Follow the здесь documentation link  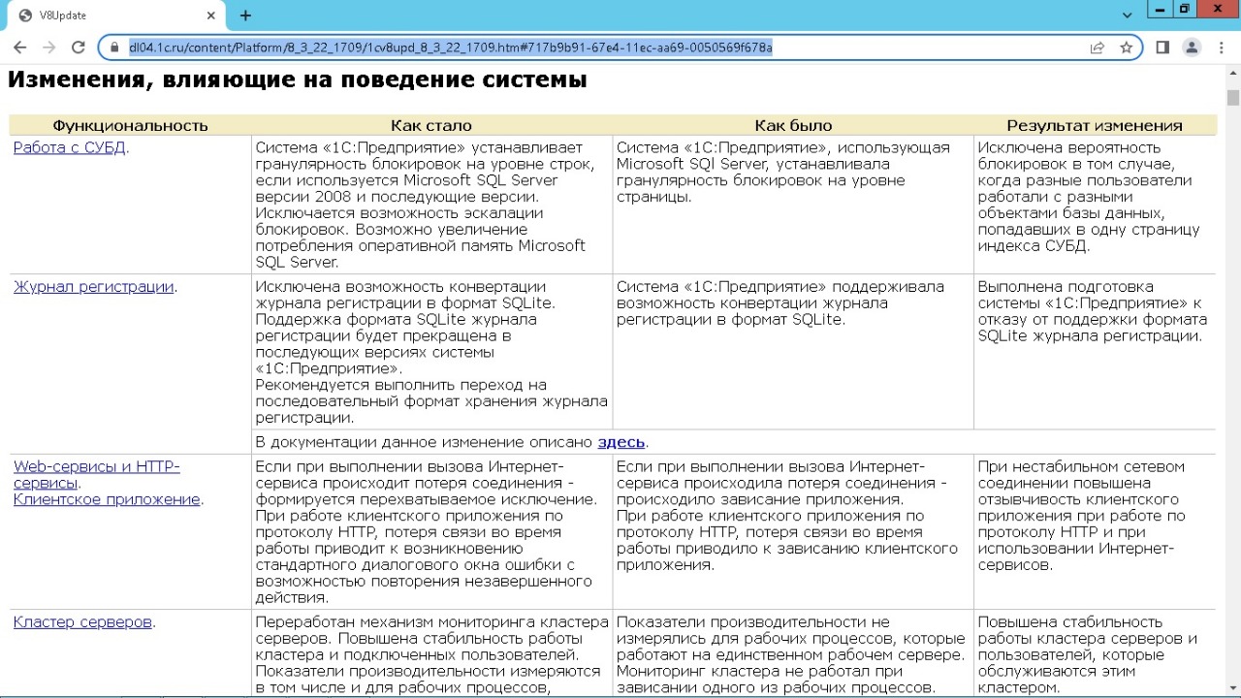click(x=620, y=442)
